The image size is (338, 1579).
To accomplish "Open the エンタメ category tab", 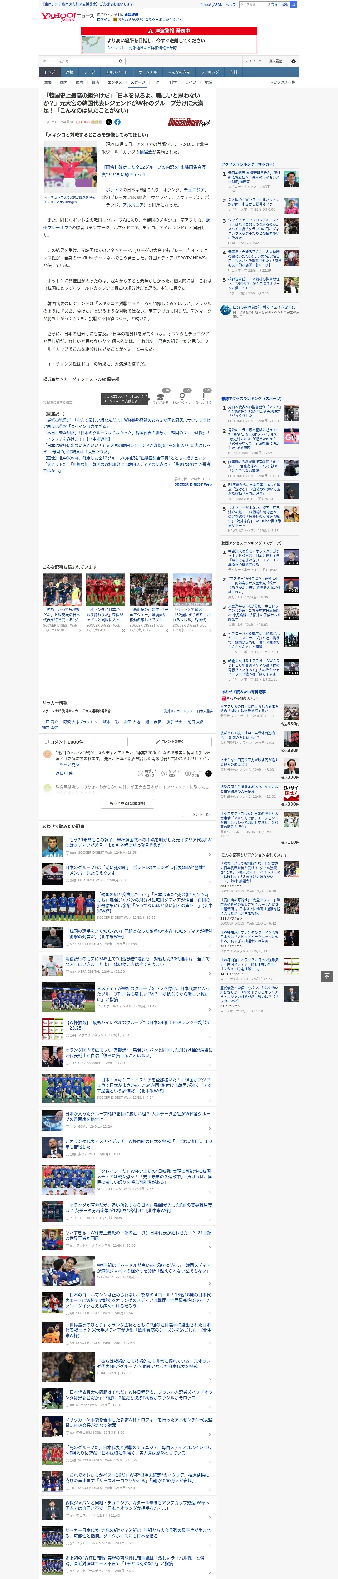I will 115,82.
